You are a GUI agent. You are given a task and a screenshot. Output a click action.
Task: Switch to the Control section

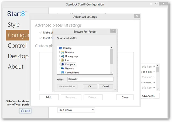tap(17, 46)
